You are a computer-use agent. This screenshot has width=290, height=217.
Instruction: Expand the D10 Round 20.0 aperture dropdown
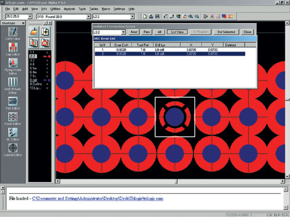[88, 17]
